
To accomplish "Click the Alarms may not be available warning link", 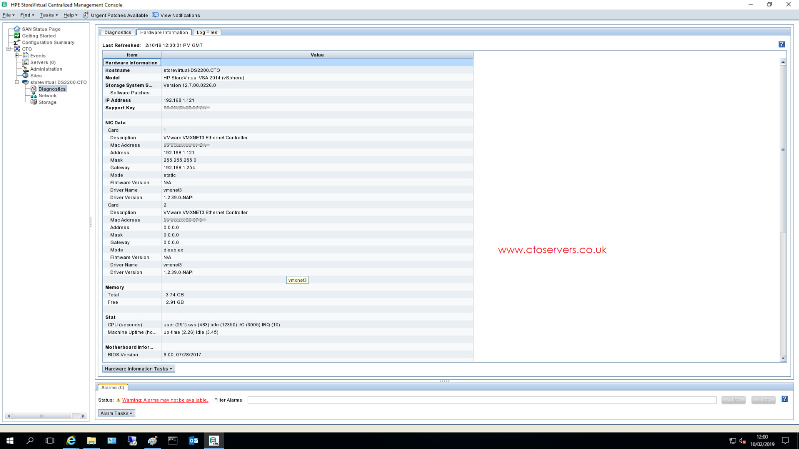I will coord(165,400).
